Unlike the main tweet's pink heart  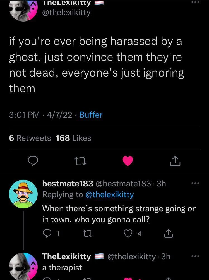(128, 161)
